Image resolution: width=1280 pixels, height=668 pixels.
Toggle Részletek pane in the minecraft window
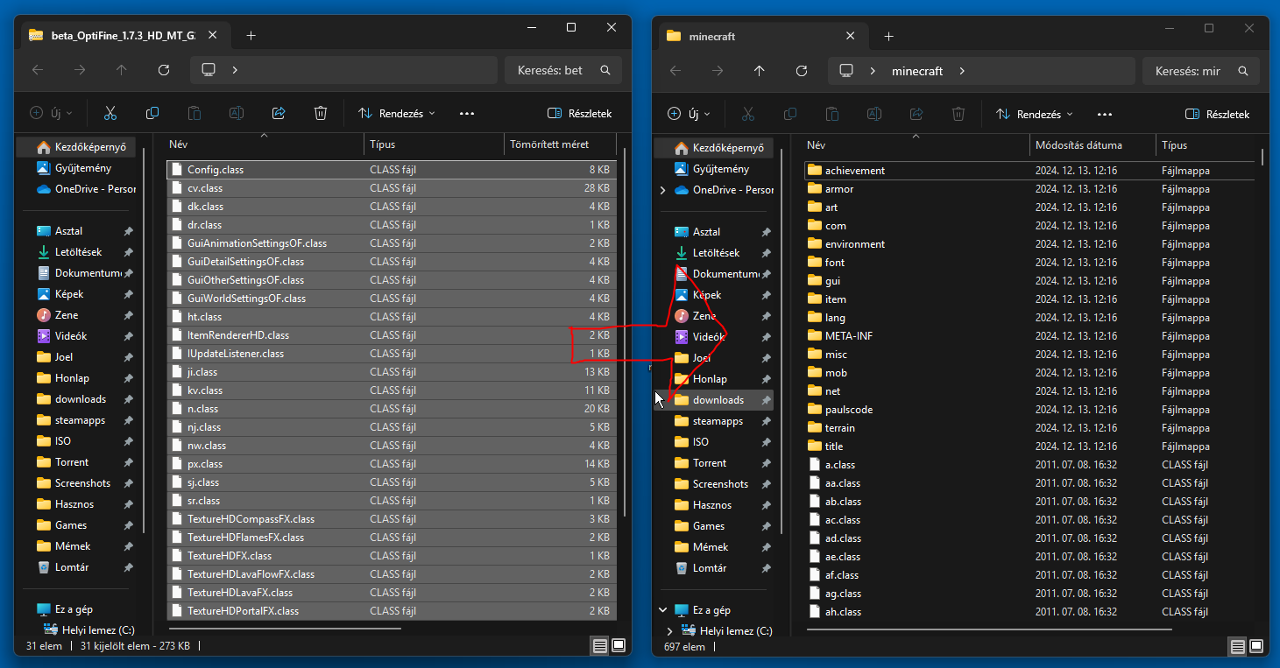click(1217, 114)
